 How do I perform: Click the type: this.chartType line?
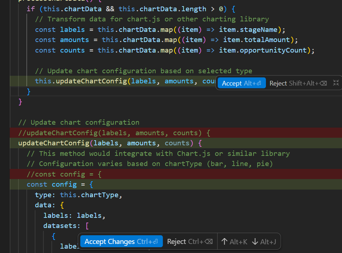(79, 195)
